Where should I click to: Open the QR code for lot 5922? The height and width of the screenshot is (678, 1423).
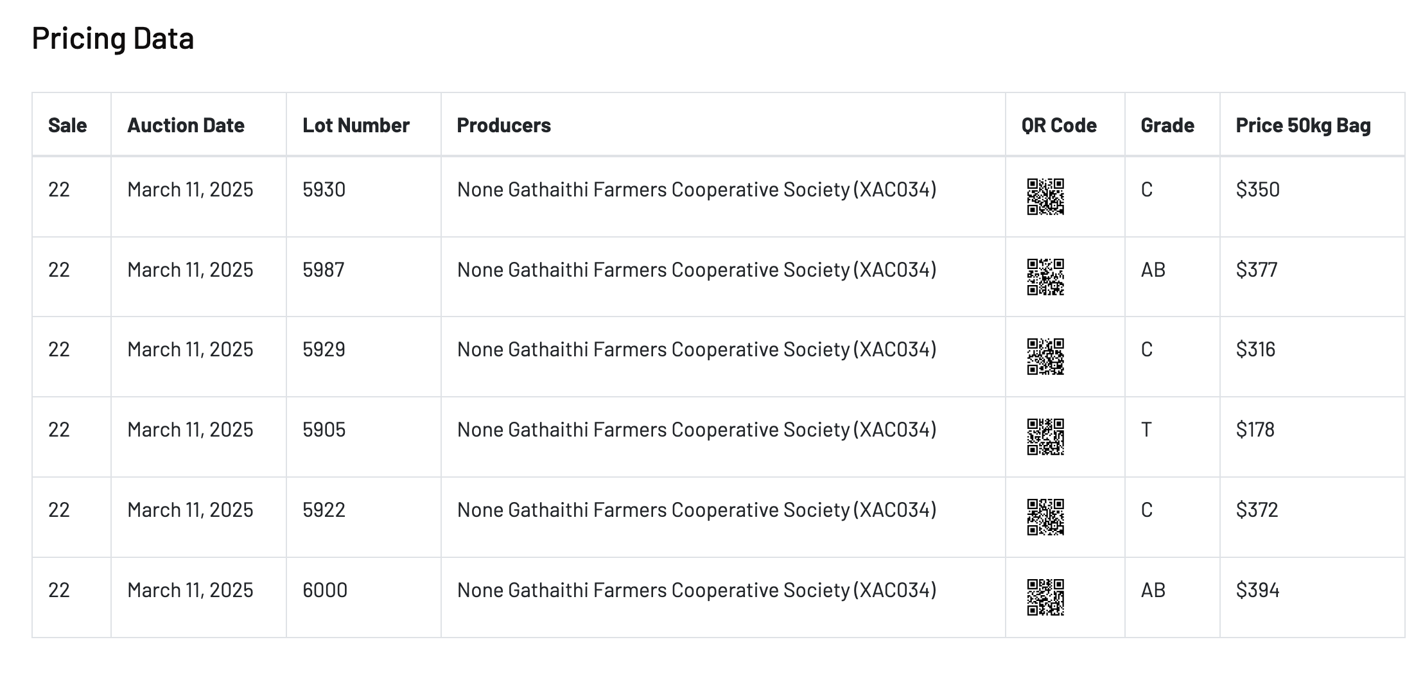click(1045, 517)
